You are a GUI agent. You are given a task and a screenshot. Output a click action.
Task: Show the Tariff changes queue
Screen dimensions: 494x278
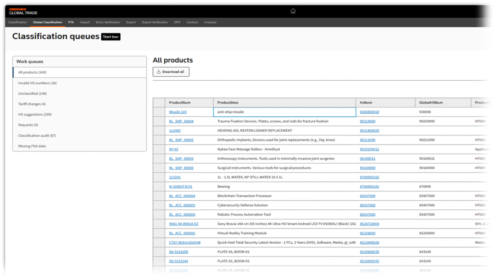pos(32,104)
